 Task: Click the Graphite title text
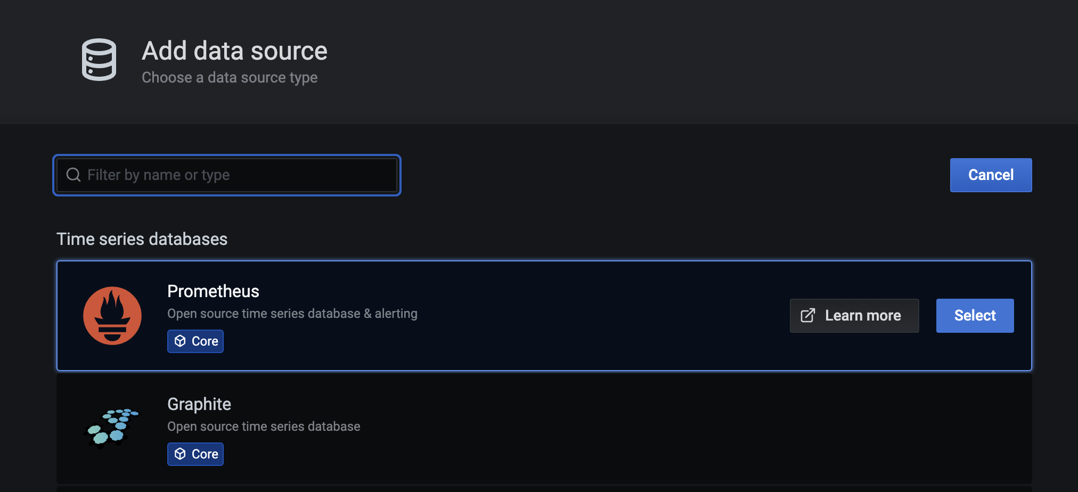point(199,404)
